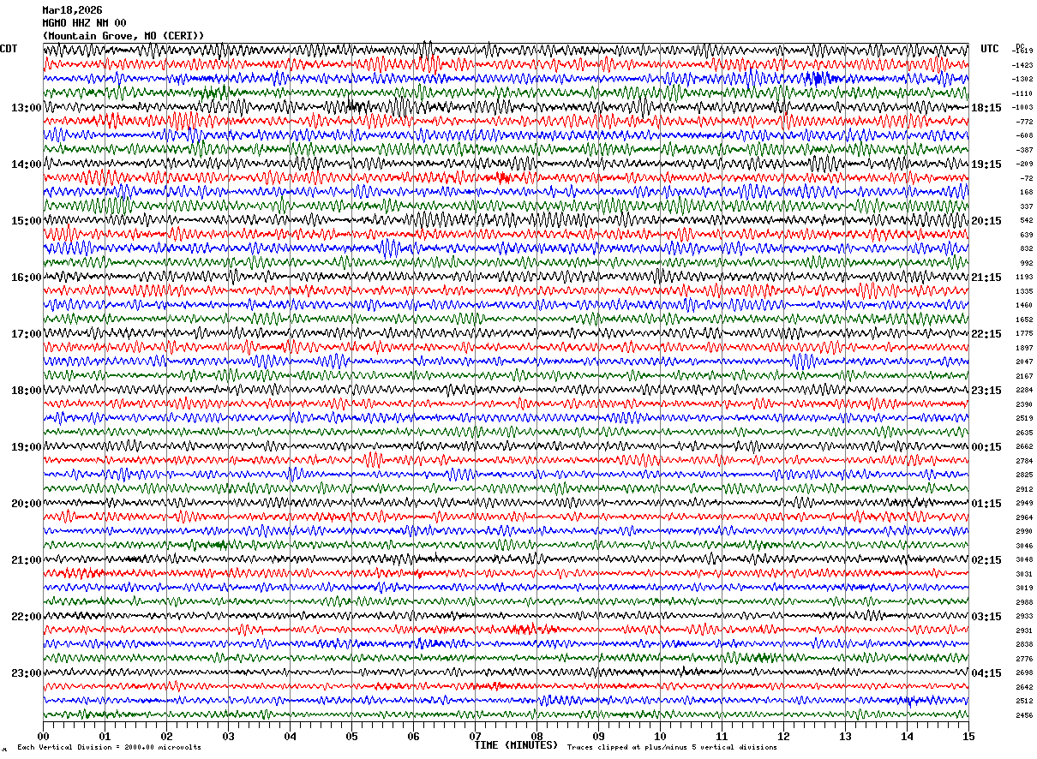Click the DC offset value -1302
This screenshot has height=759, width=1037.
coord(1022,79)
